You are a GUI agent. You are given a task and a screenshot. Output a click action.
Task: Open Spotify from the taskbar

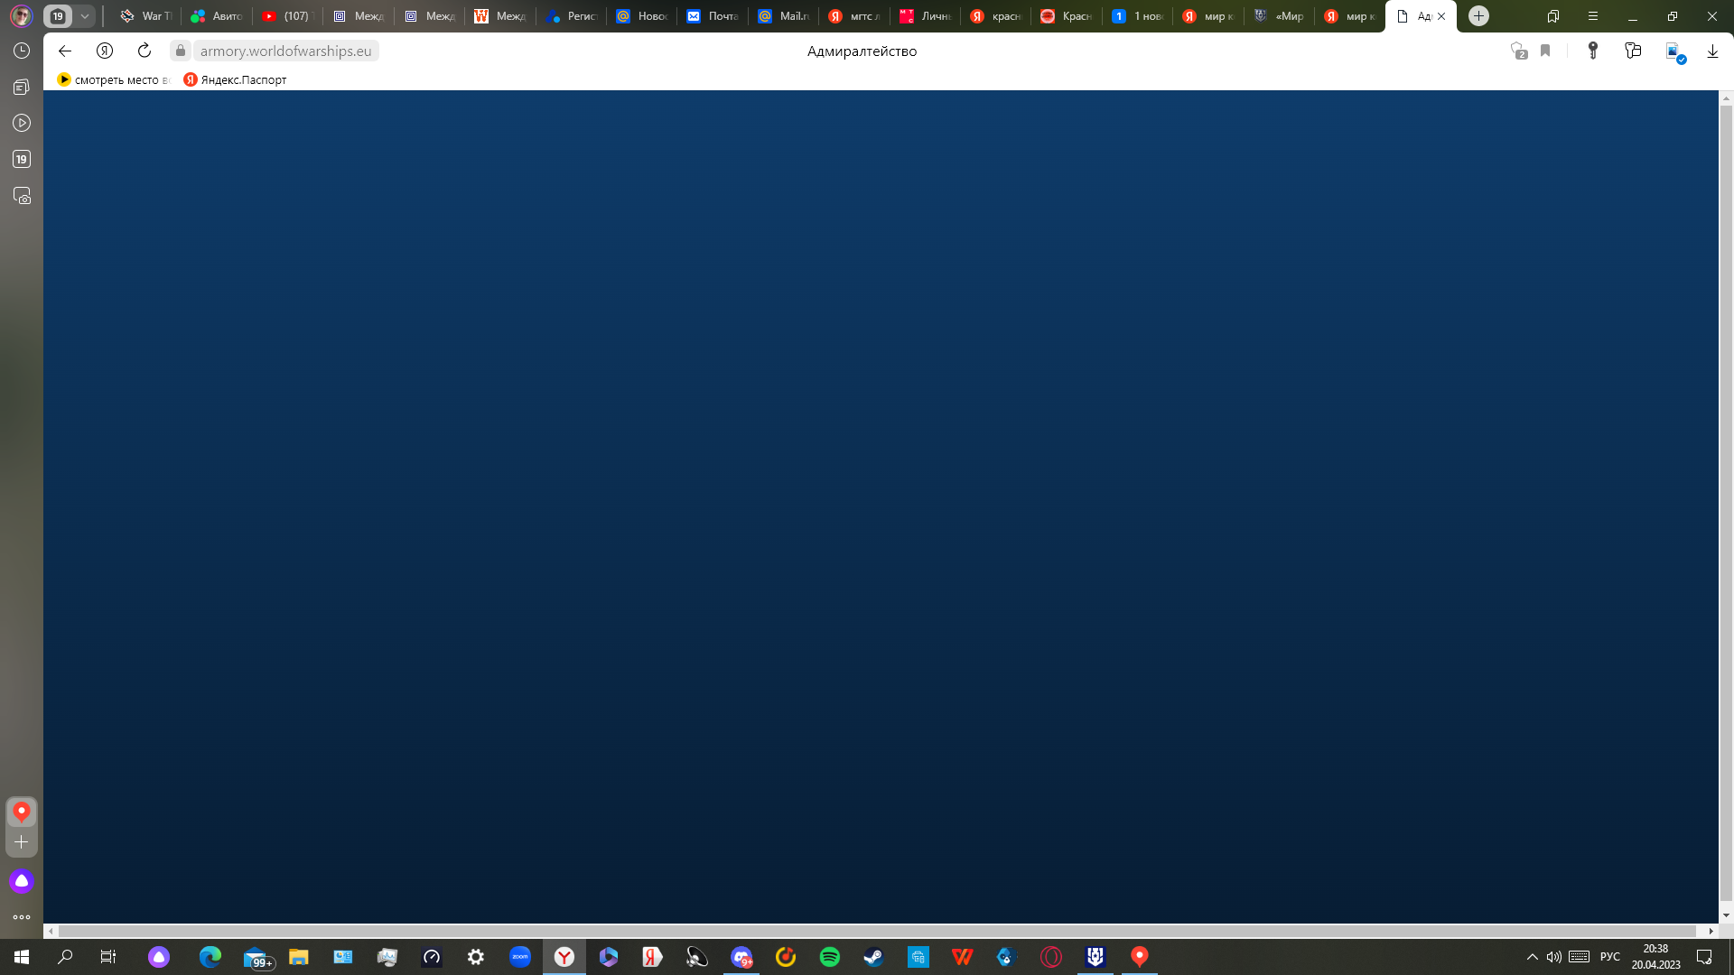click(829, 957)
